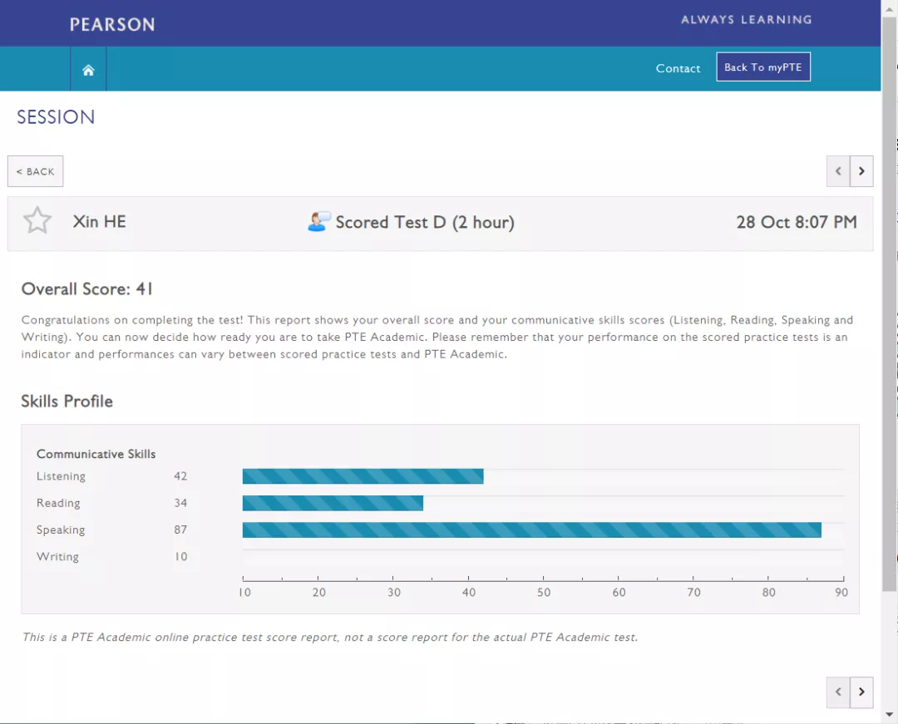
Task: Go to next session using top right arrow
Action: coord(861,171)
